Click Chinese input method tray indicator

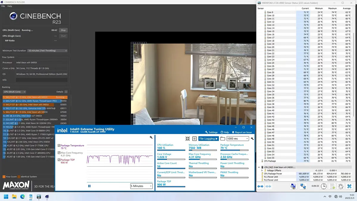tap(331, 197)
